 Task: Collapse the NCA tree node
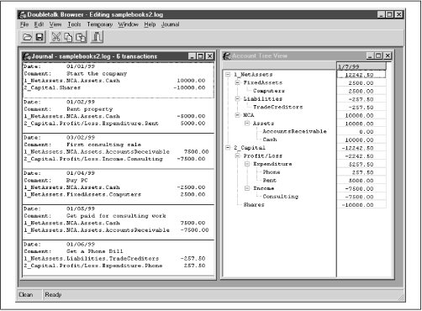(238, 115)
